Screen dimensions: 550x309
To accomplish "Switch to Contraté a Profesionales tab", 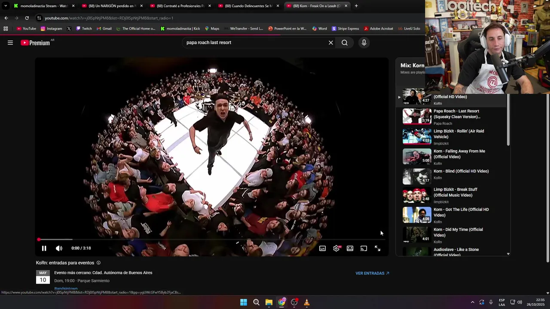I will click(180, 6).
